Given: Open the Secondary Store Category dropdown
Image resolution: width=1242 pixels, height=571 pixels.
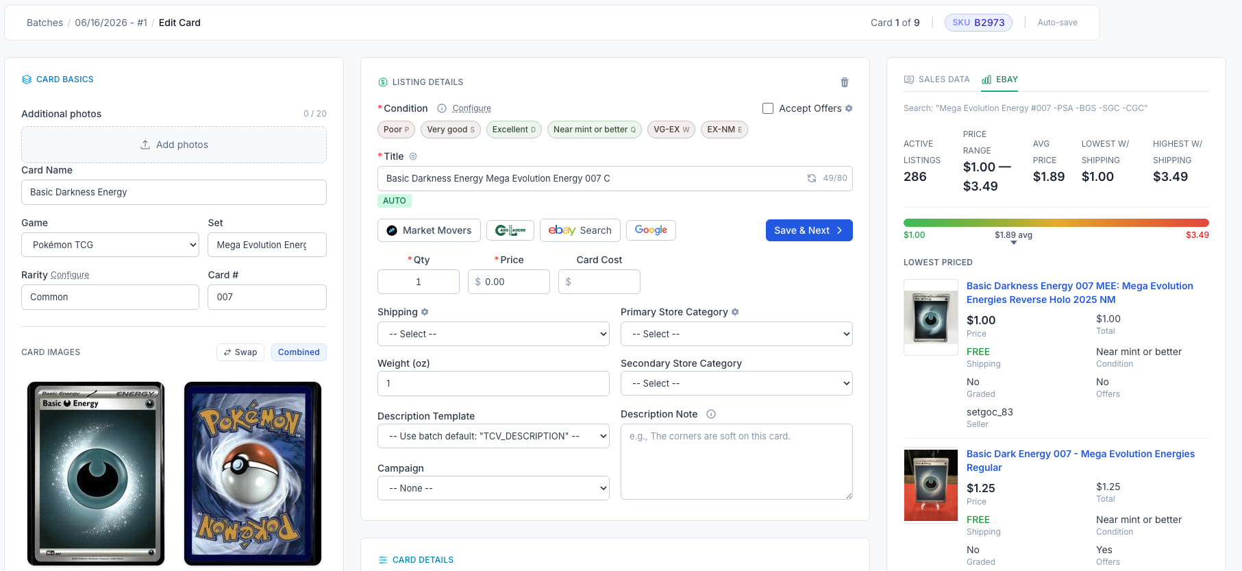Looking at the screenshot, I should (736, 383).
